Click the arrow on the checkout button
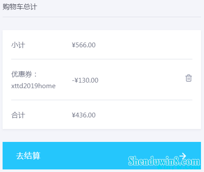This screenshot has height=172, width=204. [x=183, y=156]
